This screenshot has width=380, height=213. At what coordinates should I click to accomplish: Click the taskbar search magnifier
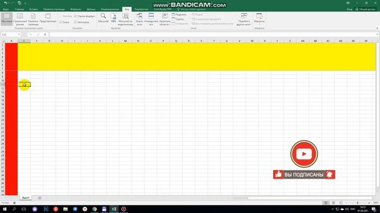[x=14, y=209]
